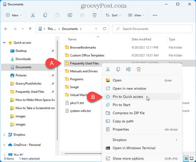Click the This PC breadcrumb segment
Viewport: 196px width, 162px height.
(x=52, y=29)
